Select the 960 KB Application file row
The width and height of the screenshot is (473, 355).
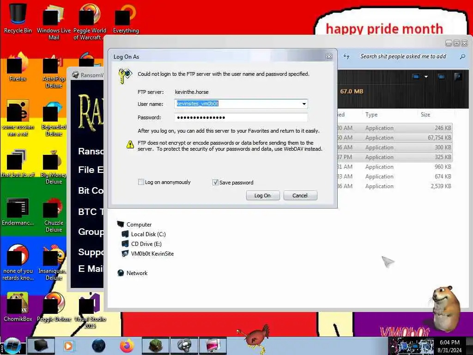[394, 166]
